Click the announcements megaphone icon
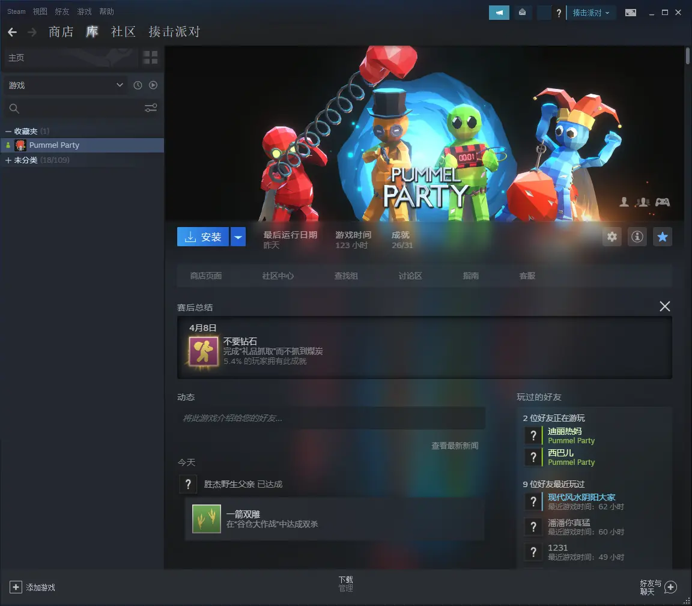 pos(499,13)
